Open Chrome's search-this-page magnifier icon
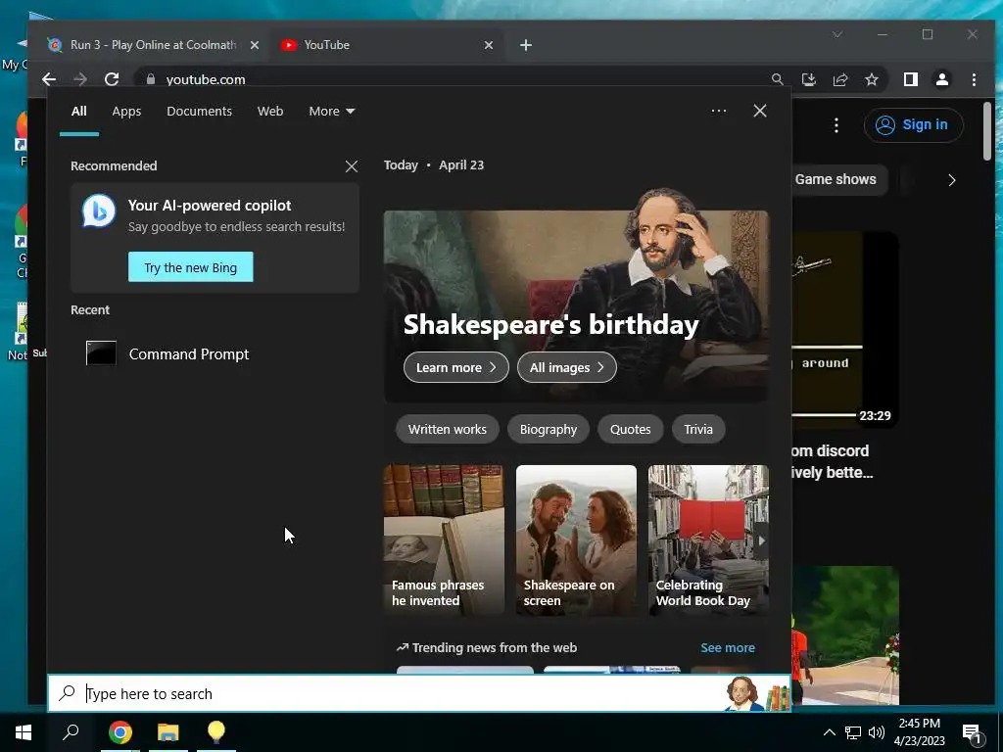The height and width of the screenshot is (752, 1003). tap(777, 79)
